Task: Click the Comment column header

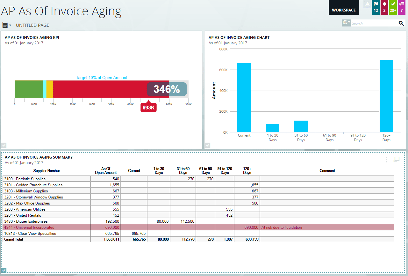Action: tap(327, 171)
